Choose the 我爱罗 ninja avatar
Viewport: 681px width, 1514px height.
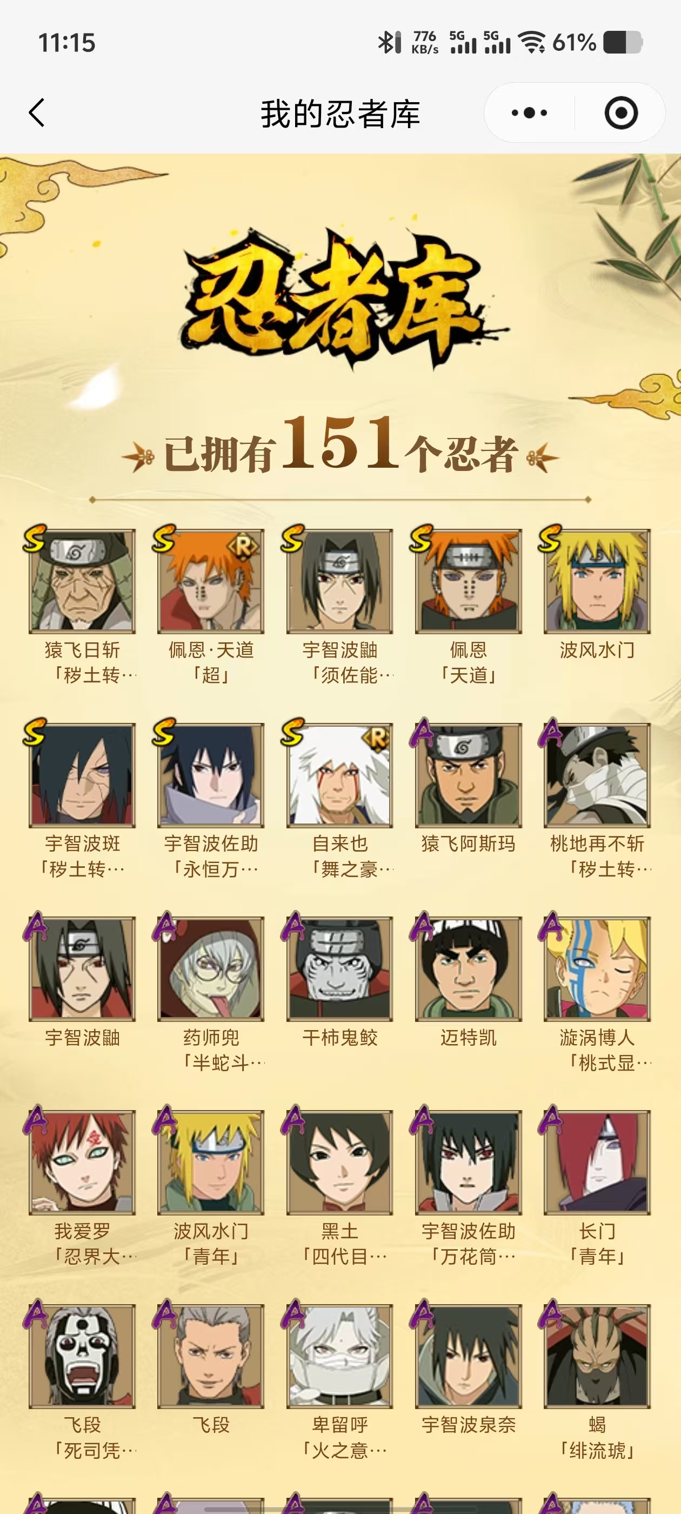tap(82, 1163)
